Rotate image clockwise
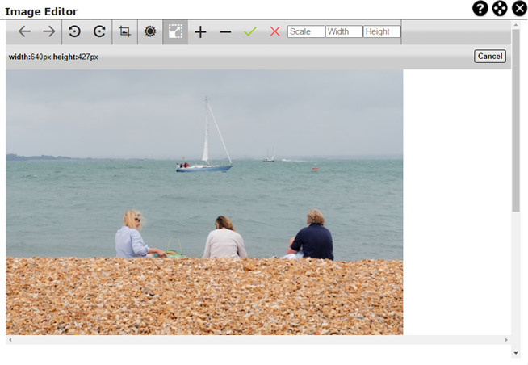The height and width of the screenshot is (365, 528). coord(99,31)
